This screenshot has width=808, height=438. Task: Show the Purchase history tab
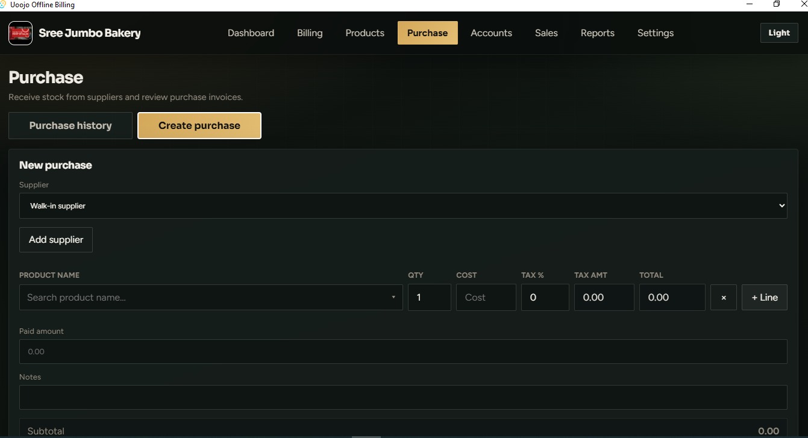70,125
